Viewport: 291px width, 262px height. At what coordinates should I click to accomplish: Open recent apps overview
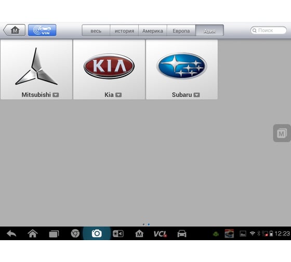54,234
